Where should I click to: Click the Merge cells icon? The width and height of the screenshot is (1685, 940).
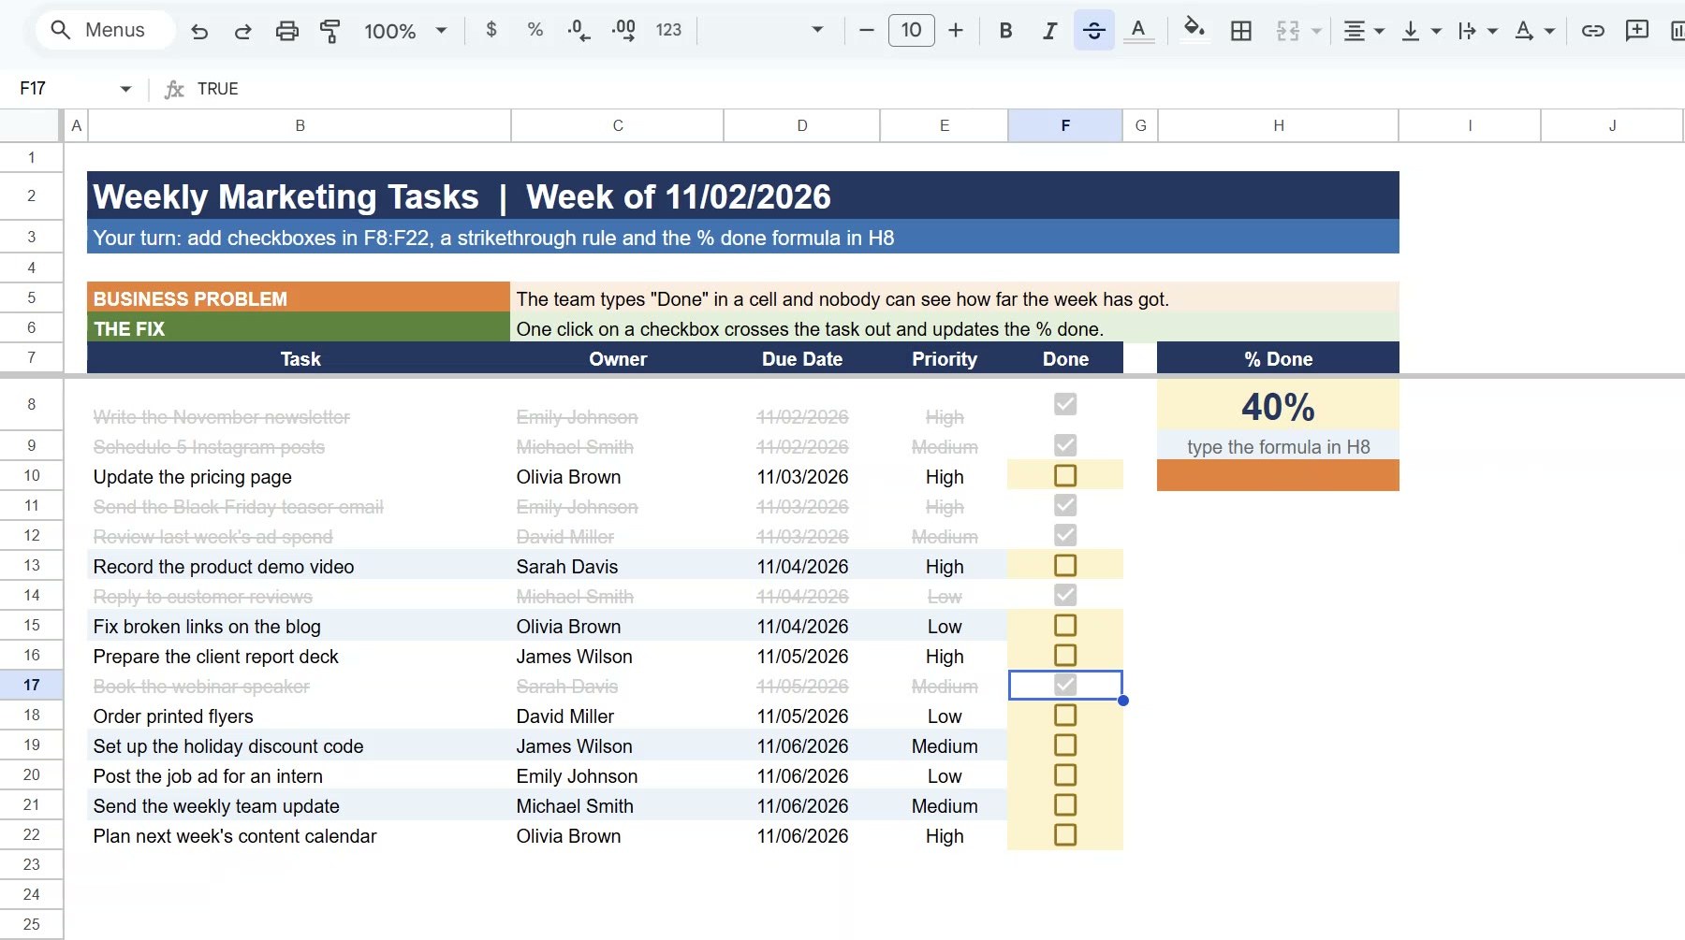(x=1288, y=31)
